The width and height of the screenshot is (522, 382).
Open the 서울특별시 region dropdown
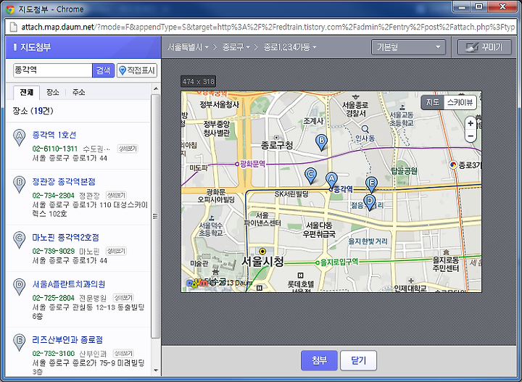click(x=188, y=47)
